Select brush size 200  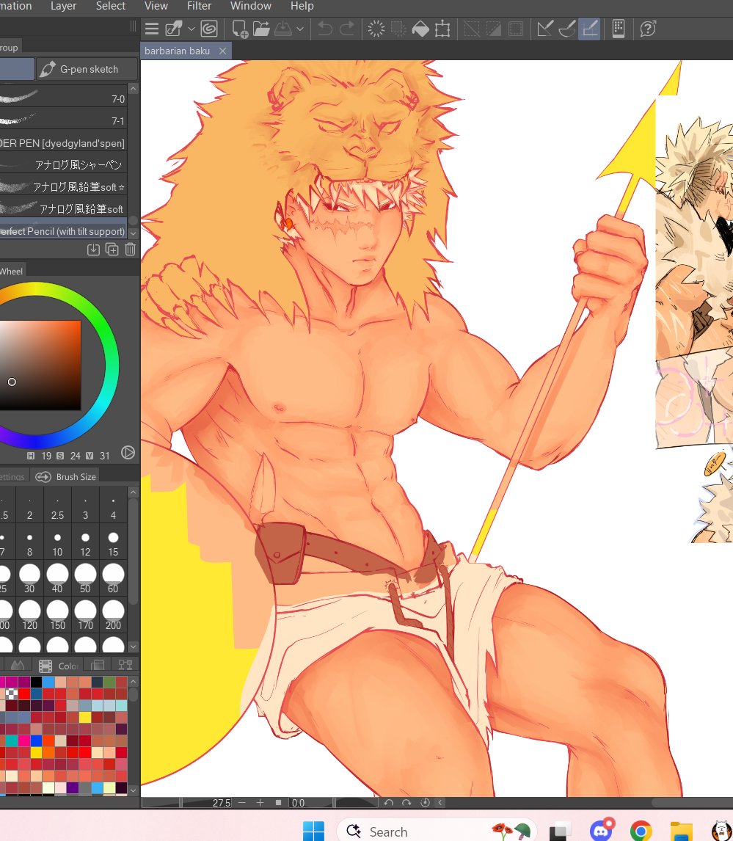[x=113, y=615]
